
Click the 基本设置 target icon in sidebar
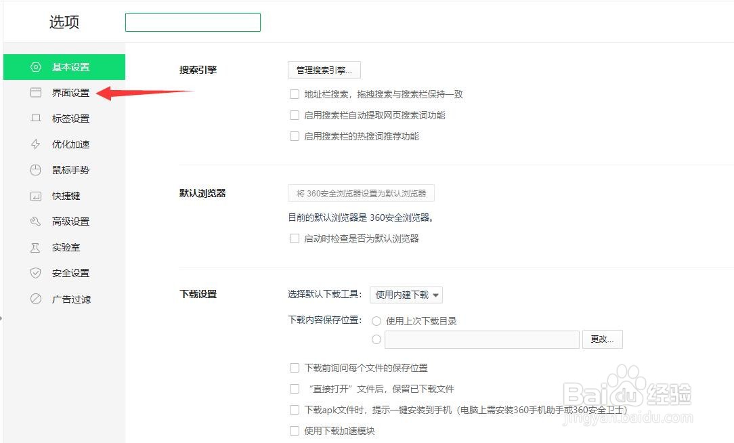coord(36,67)
